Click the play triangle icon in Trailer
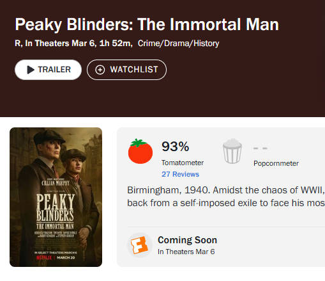325x281 pixels. (x=31, y=70)
